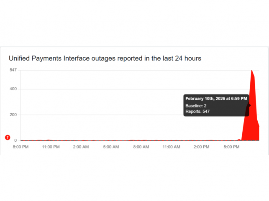Click the 0 y-axis label

pyautogui.click(x=15, y=140)
